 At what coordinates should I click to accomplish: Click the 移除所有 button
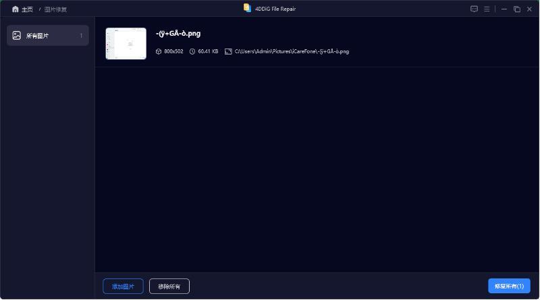coord(169,287)
